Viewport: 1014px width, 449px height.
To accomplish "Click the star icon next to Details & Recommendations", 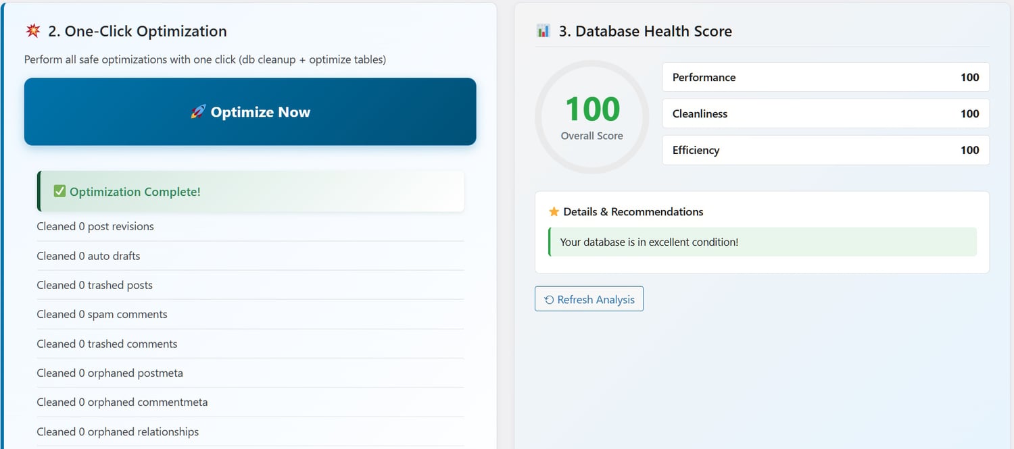I will click(554, 212).
